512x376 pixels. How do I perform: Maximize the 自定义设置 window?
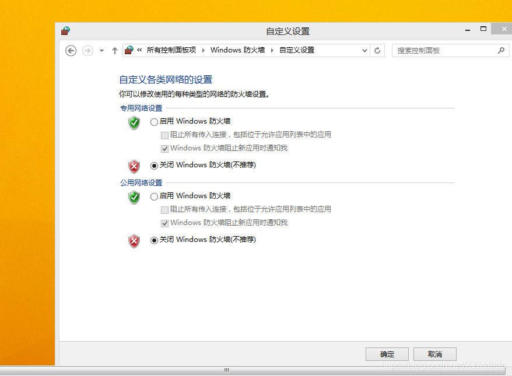(483, 29)
